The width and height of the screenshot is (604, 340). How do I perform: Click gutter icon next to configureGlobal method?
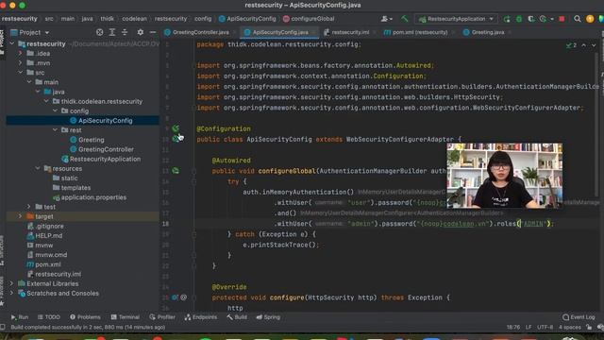pyautogui.click(x=176, y=171)
